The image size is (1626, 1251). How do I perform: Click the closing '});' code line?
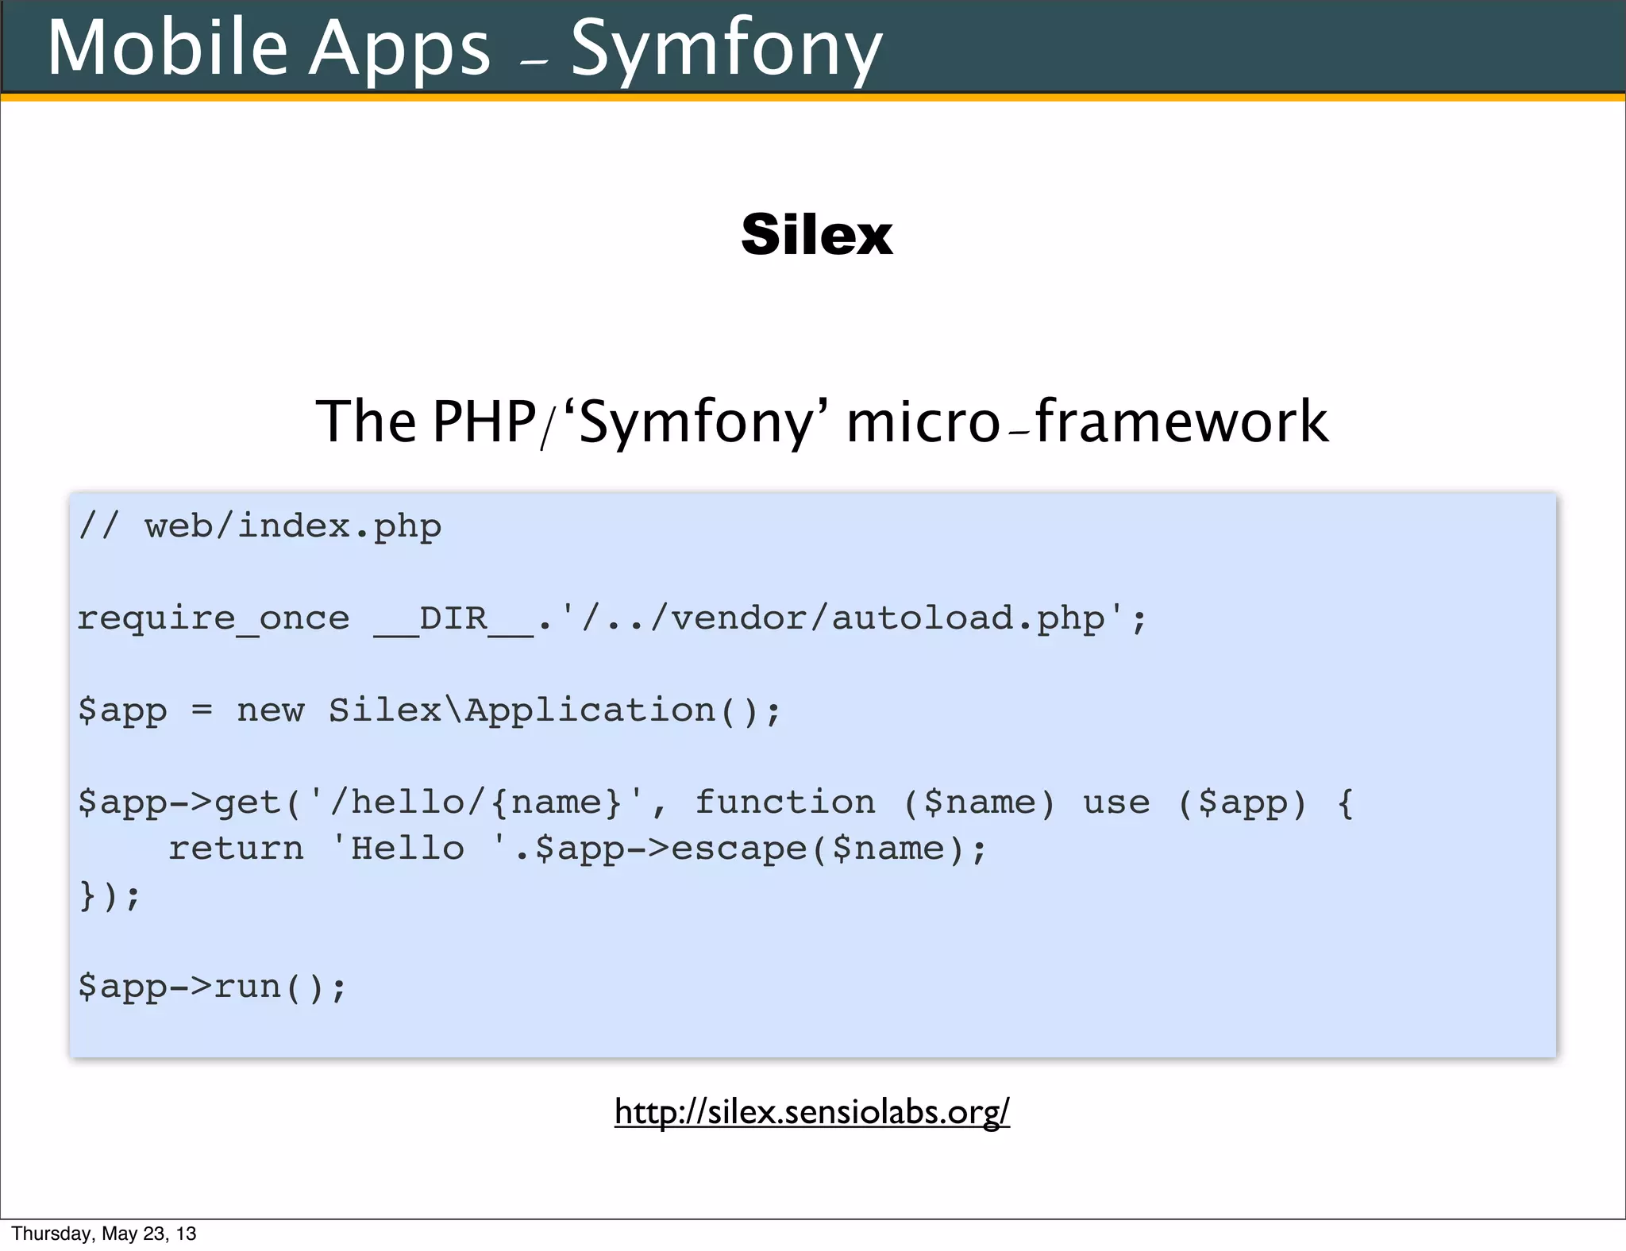pos(110,895)
